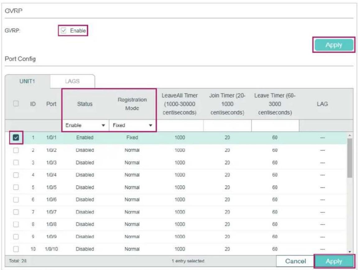The height and width of the screenshot is (270, 358).
Task: Click port name 1/0/5 in the table
Action: (x=51, y=187)
